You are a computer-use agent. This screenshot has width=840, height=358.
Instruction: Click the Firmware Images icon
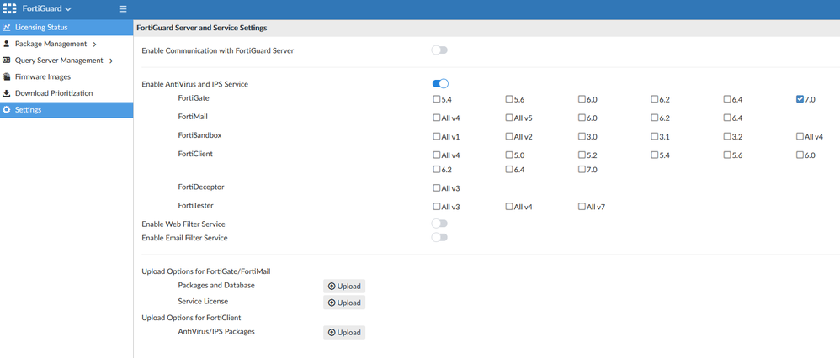[7, 76]
